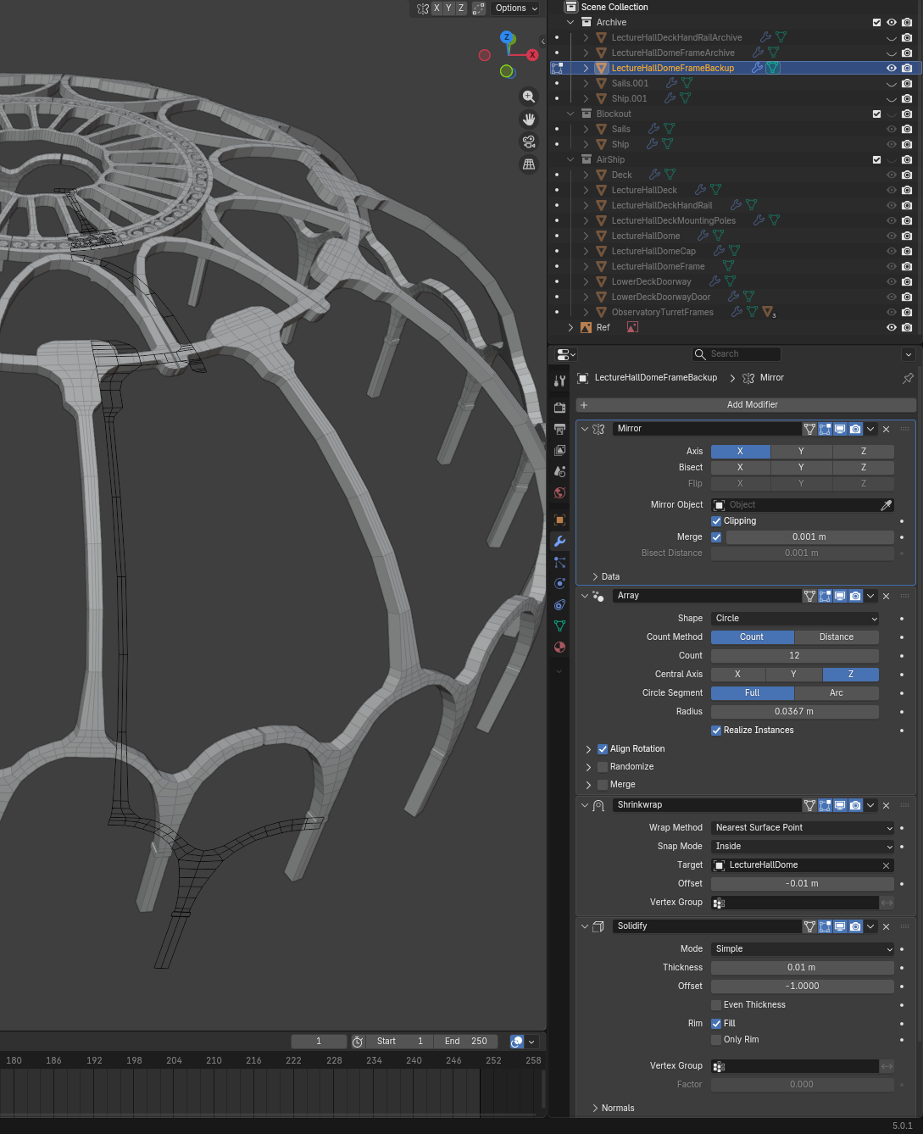Select LectureHallDomeCap in outliner

pyautogui.click(x=653, y=251)
